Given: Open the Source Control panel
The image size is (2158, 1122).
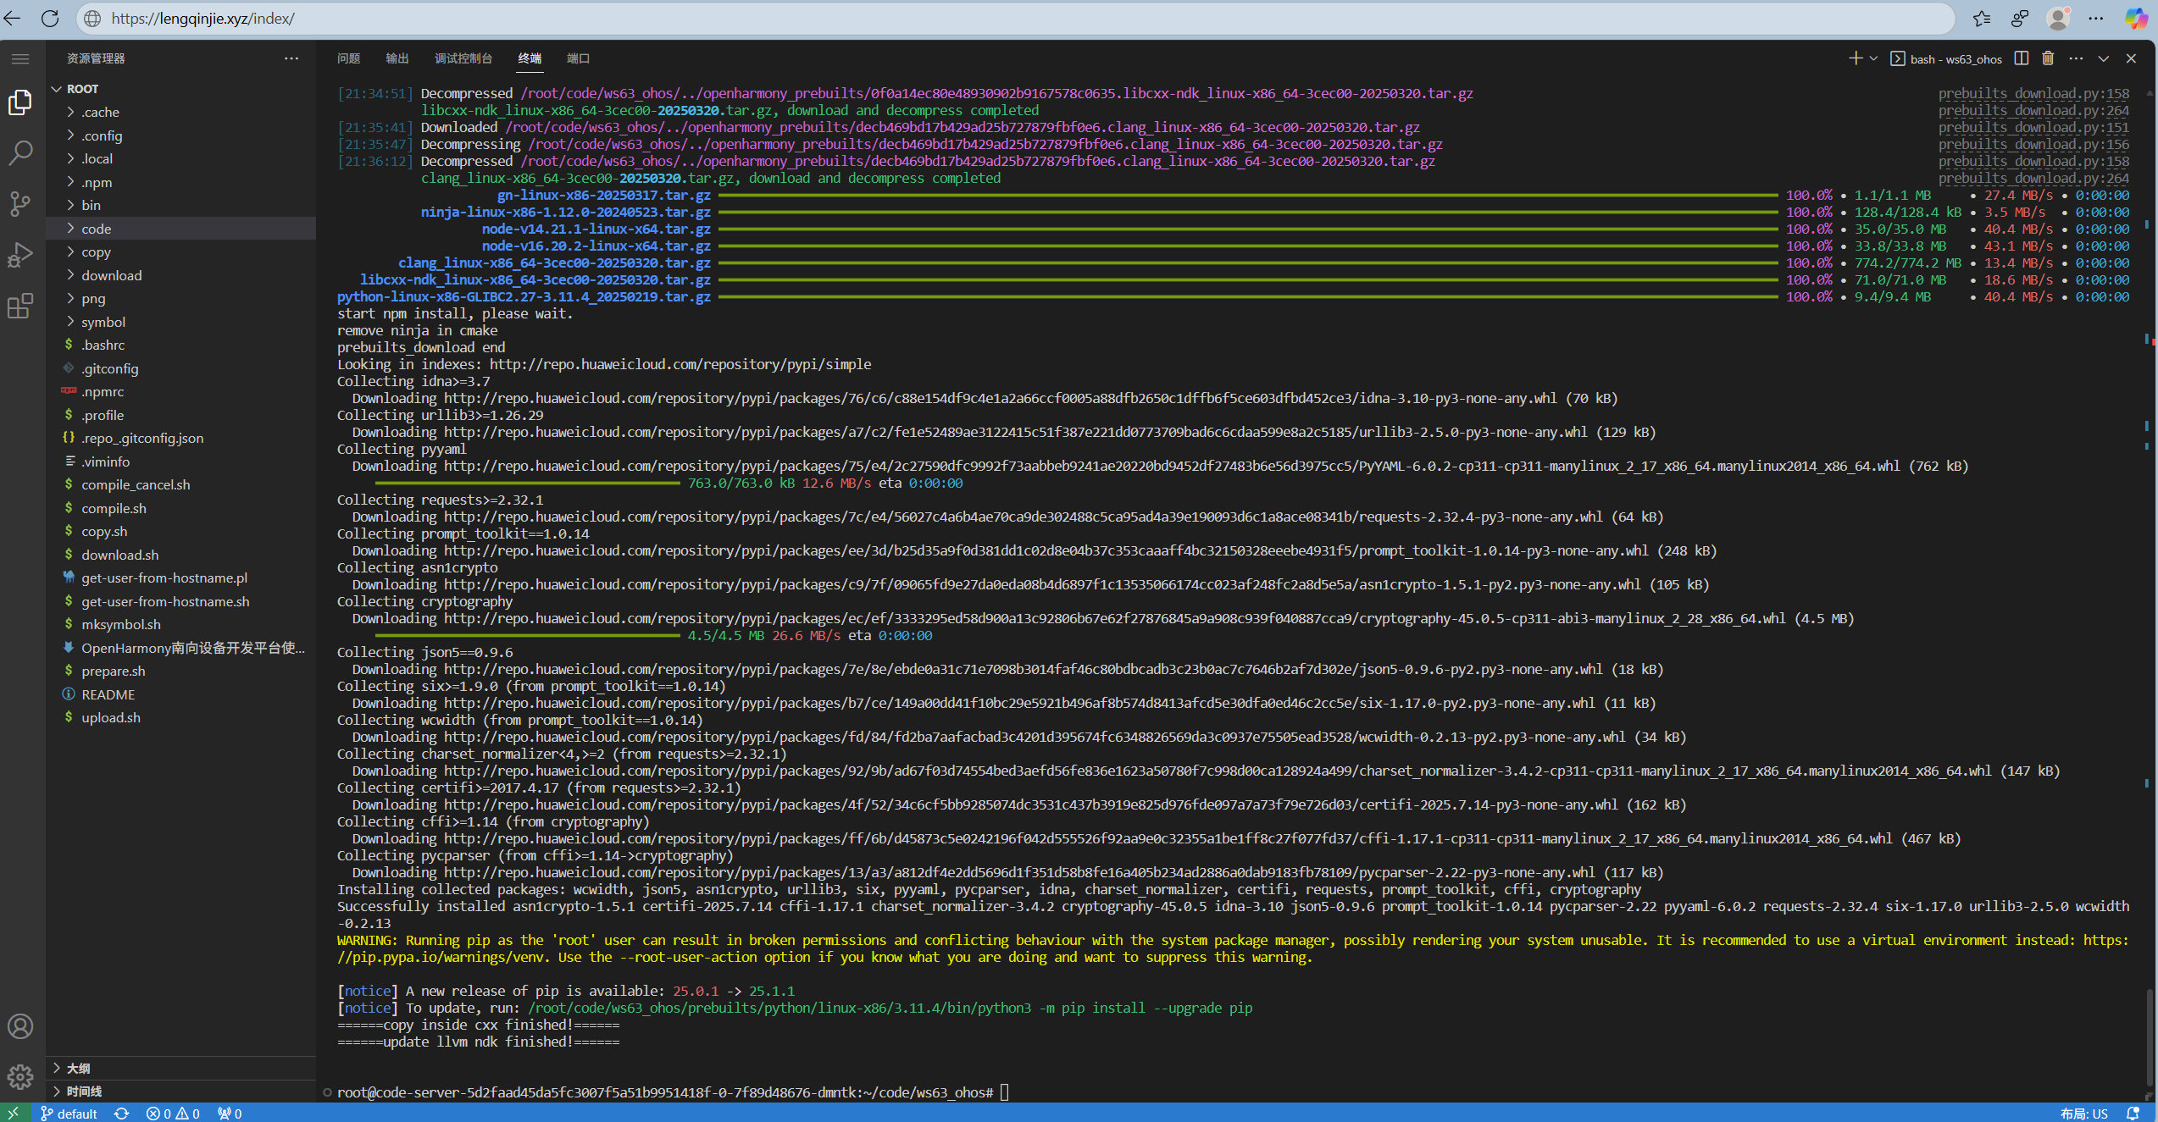Looking at the screenshot, I should 20,204.
